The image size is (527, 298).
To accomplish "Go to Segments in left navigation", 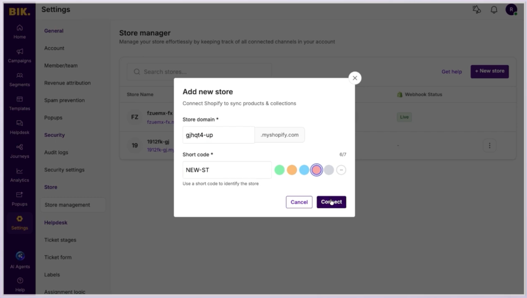I will point(19,79).
